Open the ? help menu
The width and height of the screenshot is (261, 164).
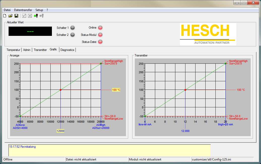[47, 10]
